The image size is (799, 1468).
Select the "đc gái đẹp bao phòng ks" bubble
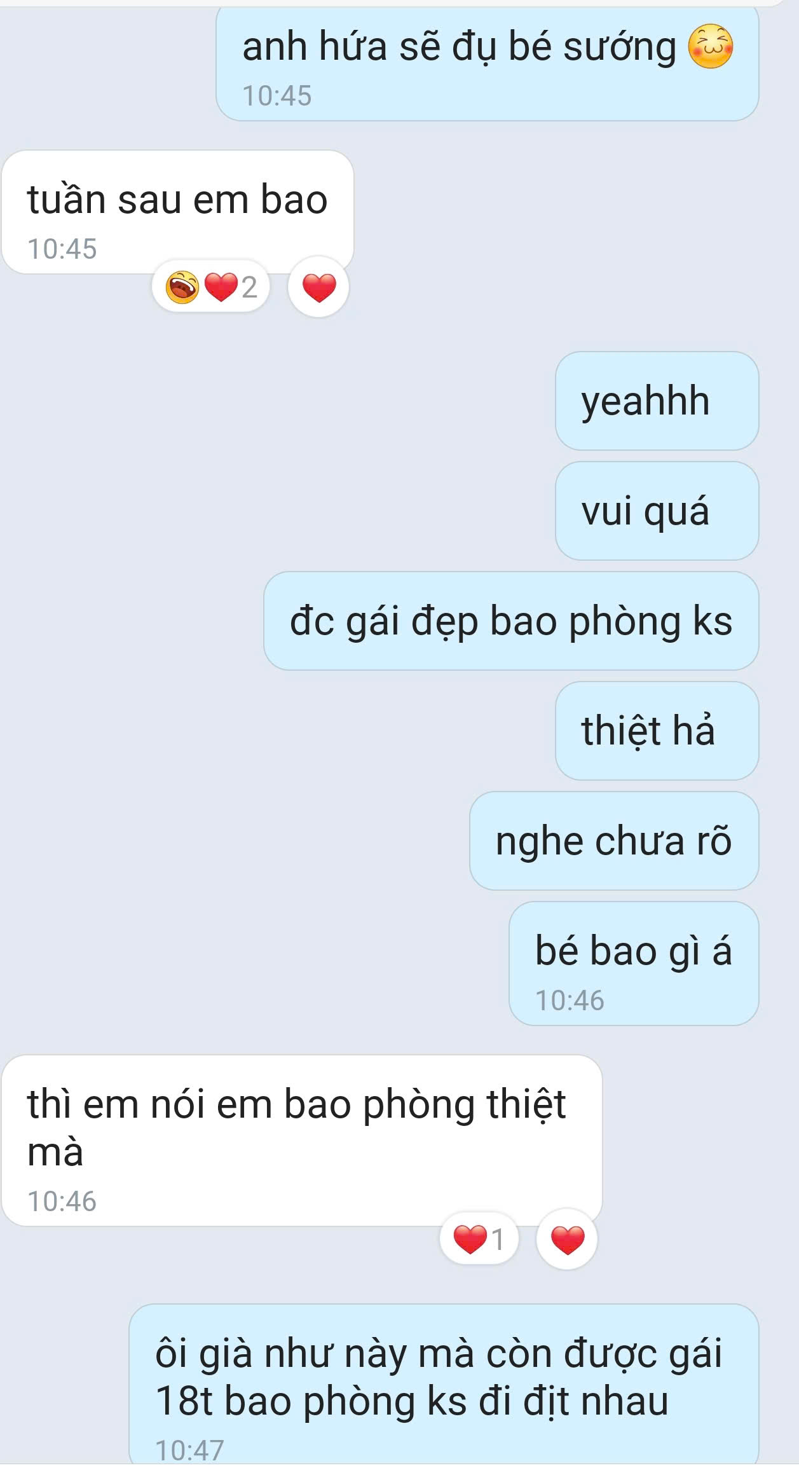pos(511,621)
